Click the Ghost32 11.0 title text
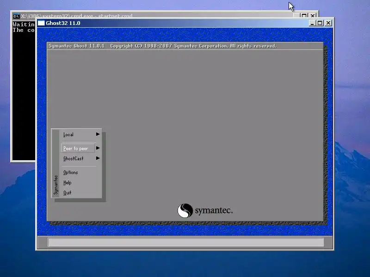This screenshot has width=370, height=277. (x=63, y=23)
